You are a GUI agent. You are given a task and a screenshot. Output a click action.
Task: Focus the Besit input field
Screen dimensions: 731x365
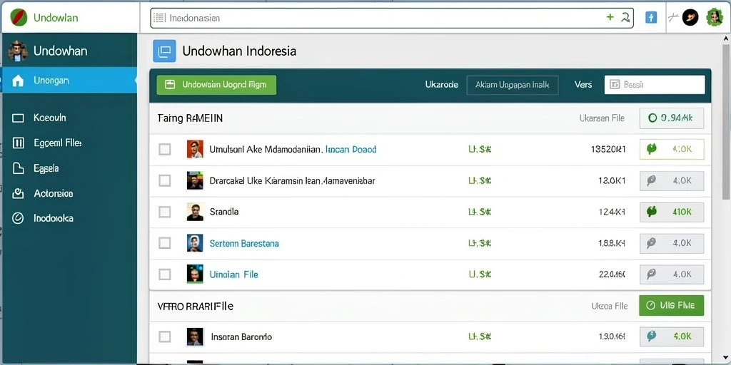tap(655, 85)
